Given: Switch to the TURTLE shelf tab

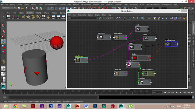Looking at the screenshot, I should [38, 13].
